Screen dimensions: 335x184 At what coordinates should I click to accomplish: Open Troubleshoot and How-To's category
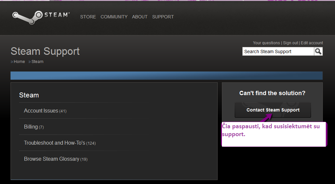coord(60,143)
